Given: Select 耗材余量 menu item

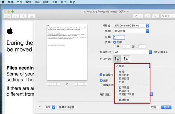Looking at the screenshot, I should [132, 100].
